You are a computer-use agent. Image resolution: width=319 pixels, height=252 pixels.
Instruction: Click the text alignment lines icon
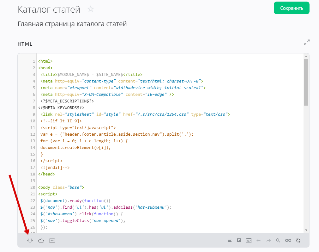coord(230,241)
